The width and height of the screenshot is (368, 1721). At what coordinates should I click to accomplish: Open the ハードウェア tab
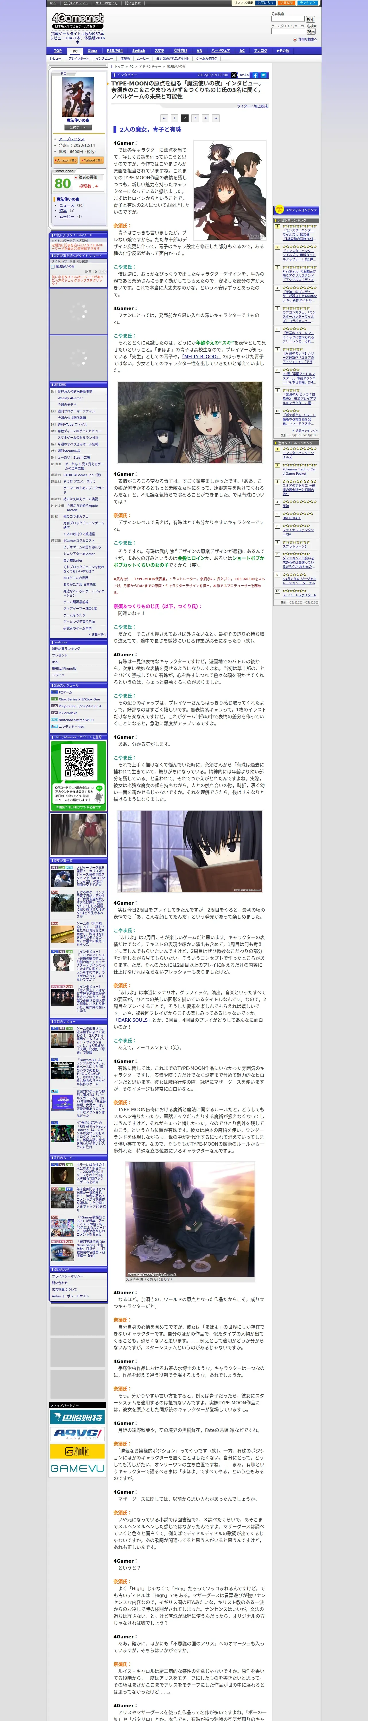point(220,51)
